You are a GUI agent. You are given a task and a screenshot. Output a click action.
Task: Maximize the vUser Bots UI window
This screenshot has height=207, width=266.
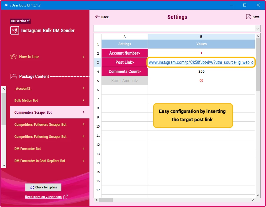pos(245,5)
